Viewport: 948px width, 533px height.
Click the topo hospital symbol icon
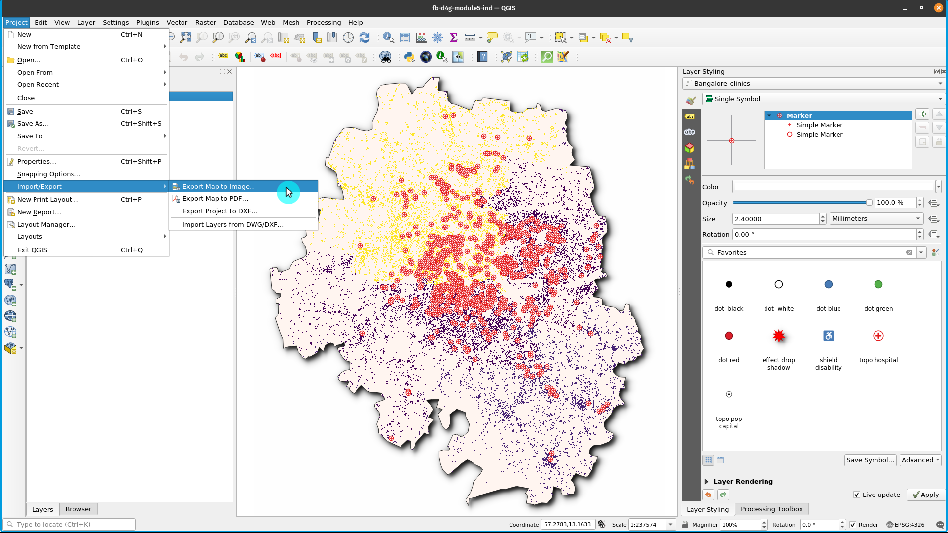(x=877, y=335)
